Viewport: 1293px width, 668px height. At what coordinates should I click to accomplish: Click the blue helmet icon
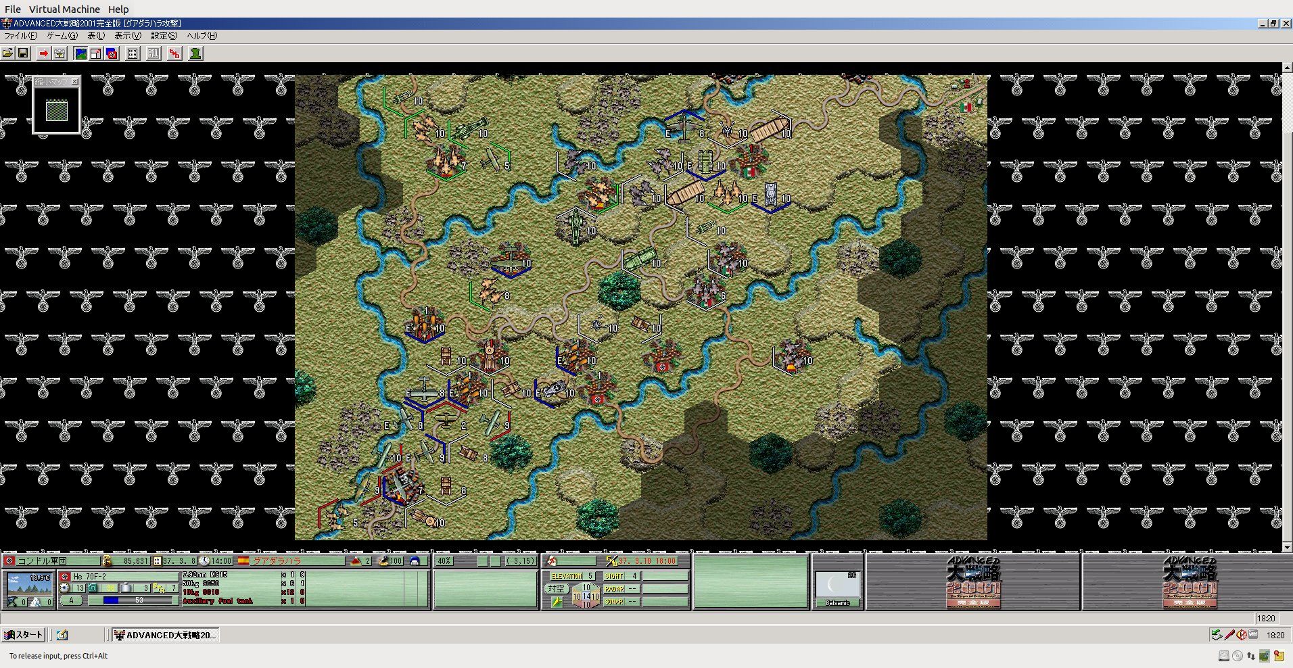pyautogui.click(x=415, y=561)
